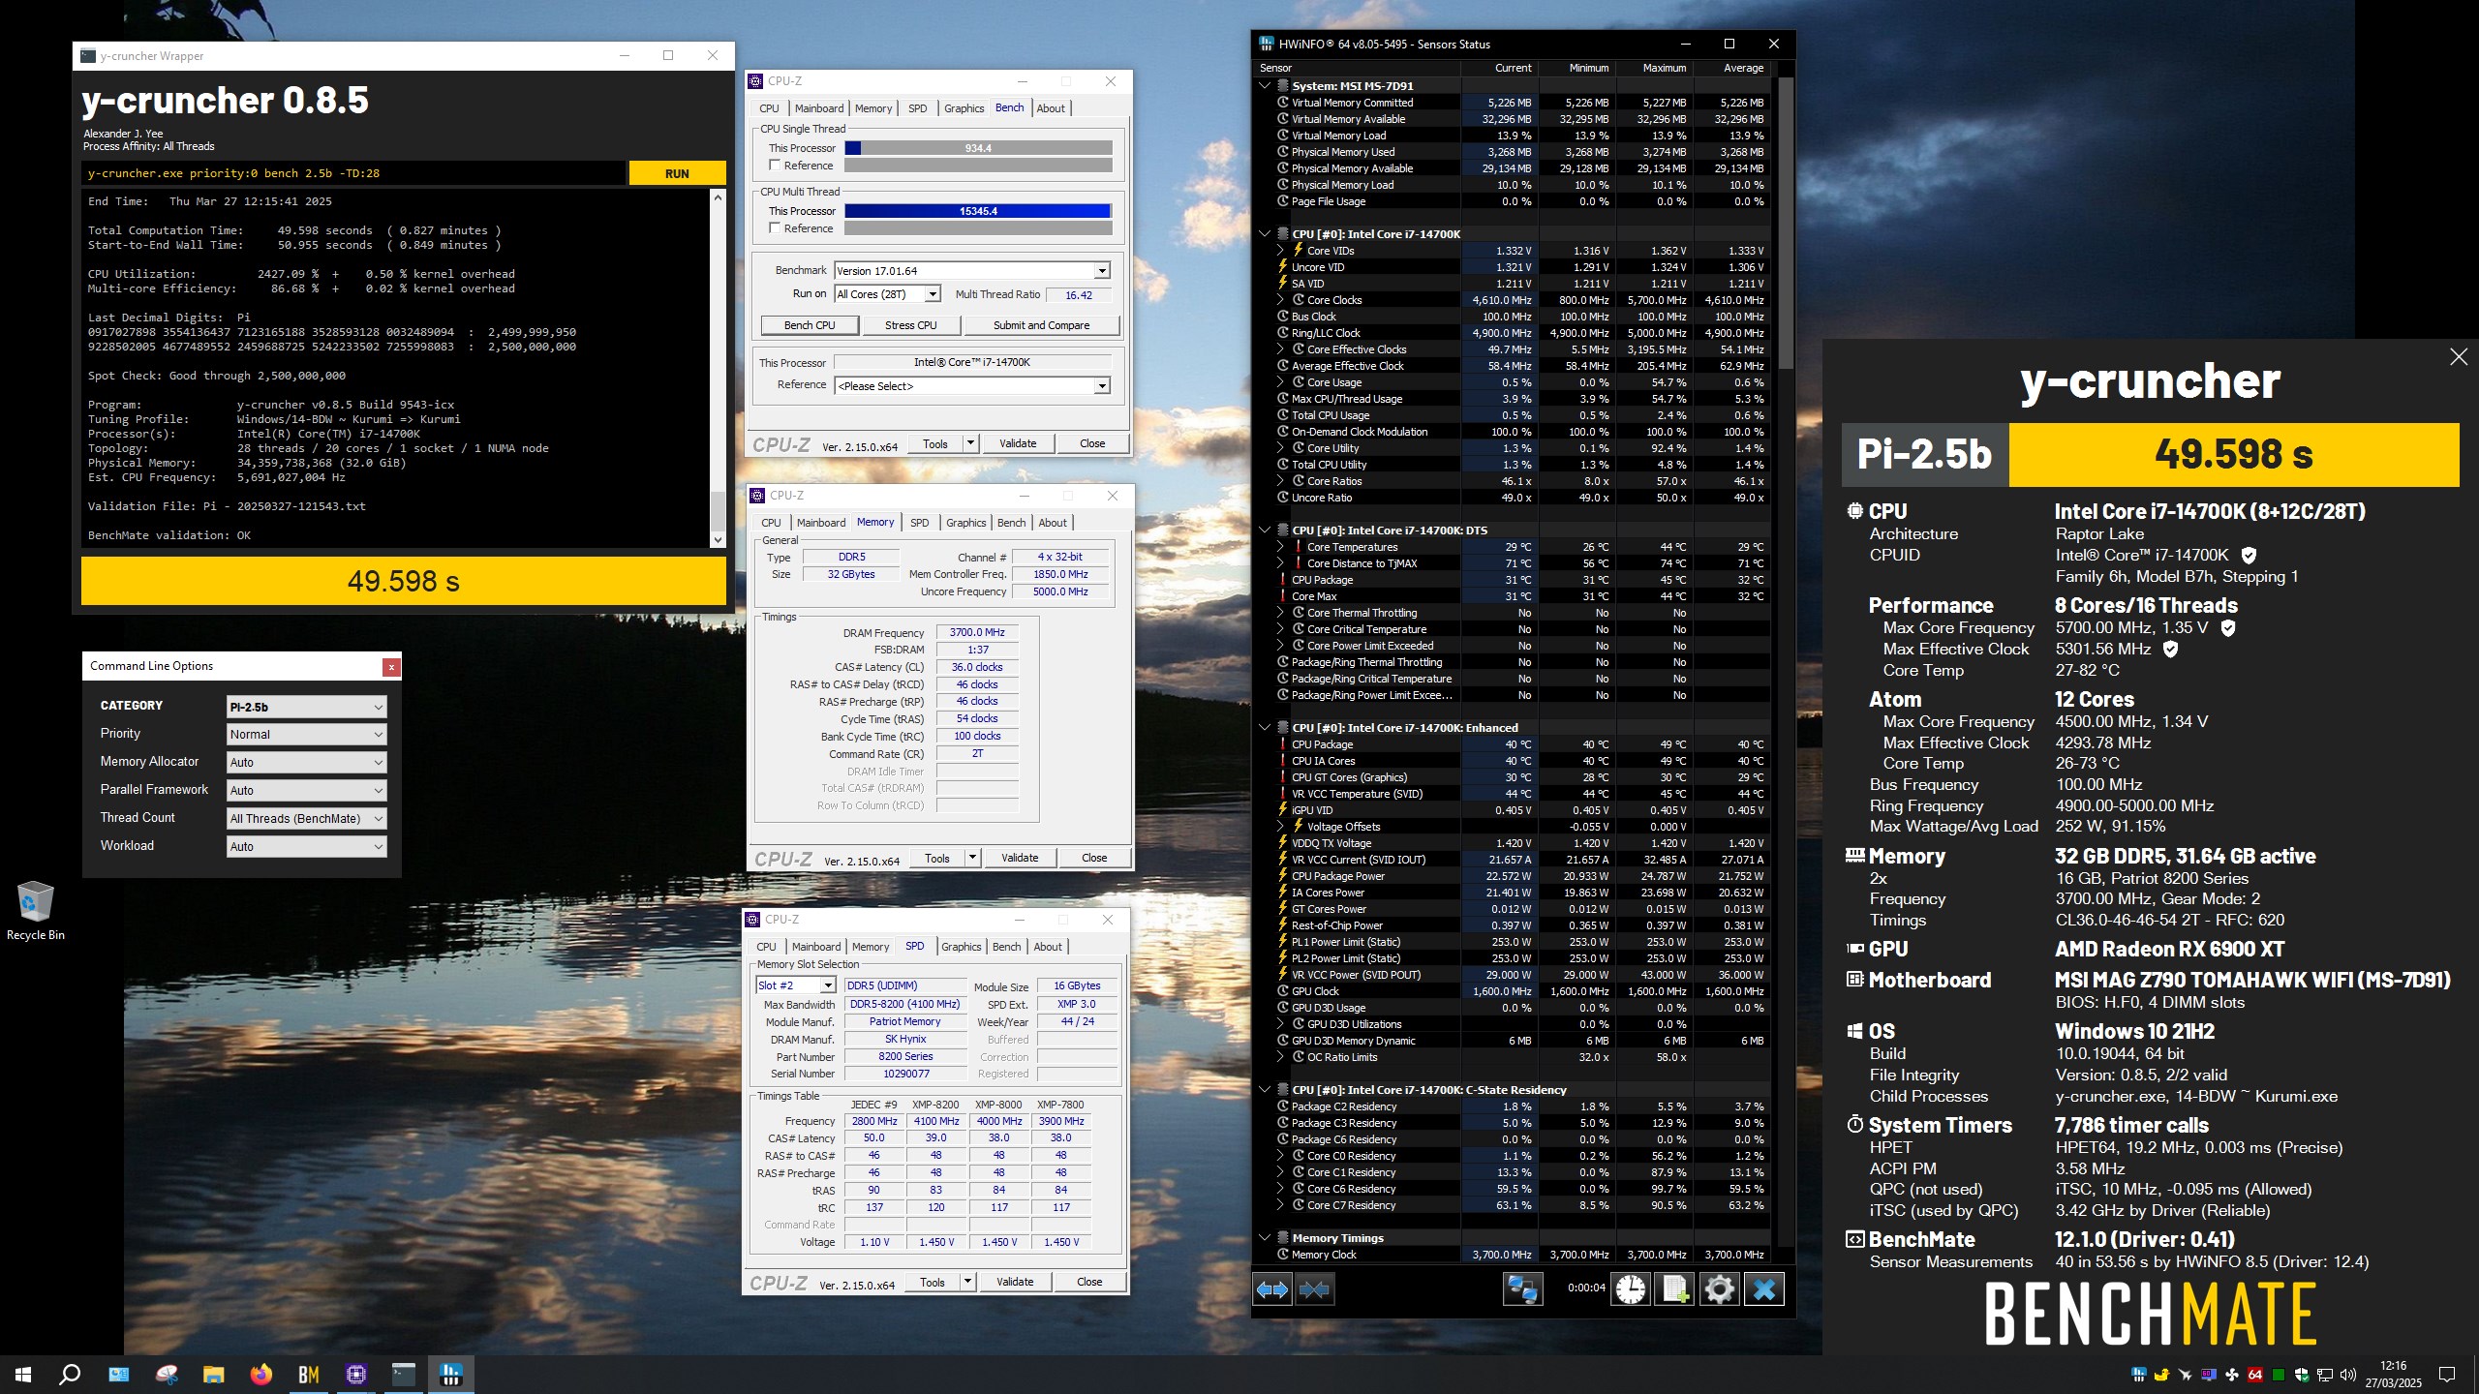Close the Command Line Options panel

pyautogui.click(x=391, y=666)
